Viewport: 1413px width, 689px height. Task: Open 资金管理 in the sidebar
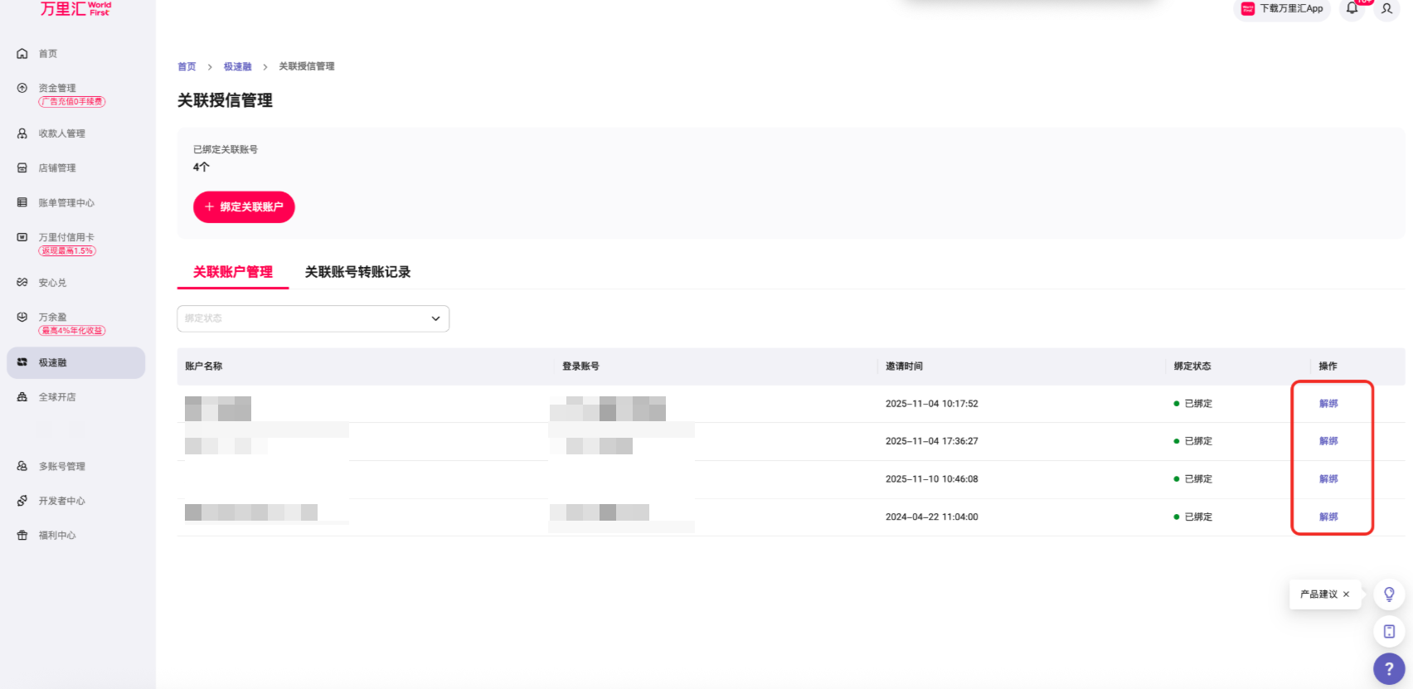click(x=57, y=88)
